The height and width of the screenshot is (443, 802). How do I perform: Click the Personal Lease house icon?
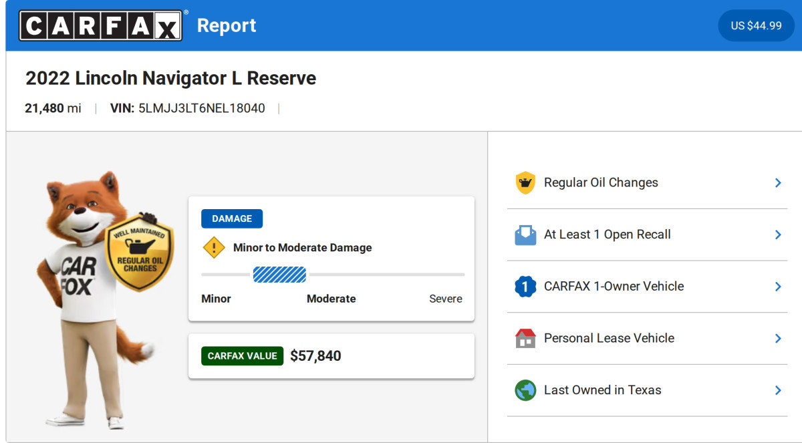click(x=525, y=338)
